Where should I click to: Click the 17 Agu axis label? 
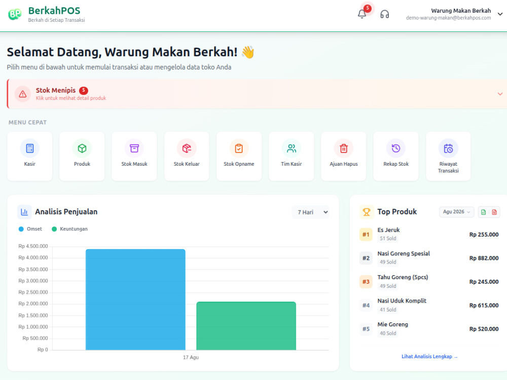[x=191, y=357]
